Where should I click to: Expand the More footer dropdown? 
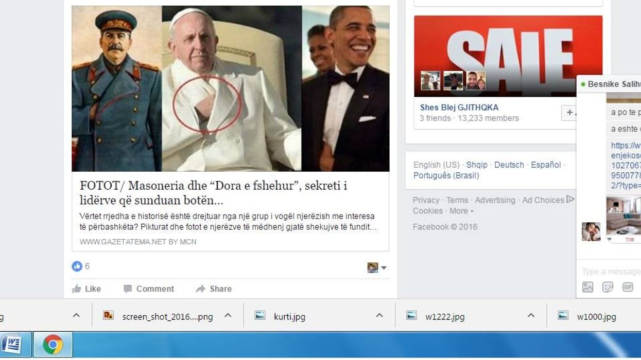(461, 211)
